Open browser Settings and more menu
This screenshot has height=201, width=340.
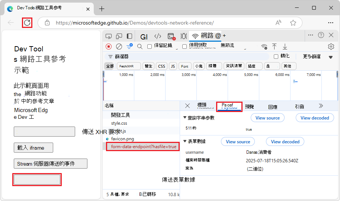tap(331, 23)
